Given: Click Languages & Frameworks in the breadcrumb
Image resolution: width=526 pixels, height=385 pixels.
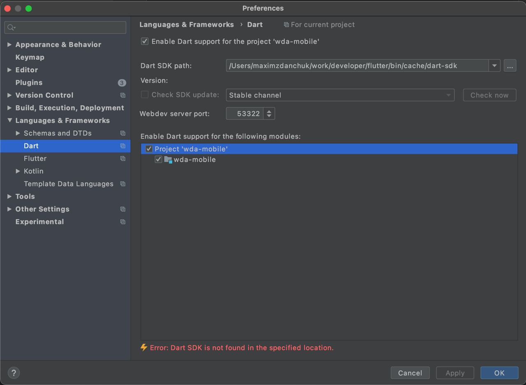Looking at the screenshot, I should click(x=187, y=25).
